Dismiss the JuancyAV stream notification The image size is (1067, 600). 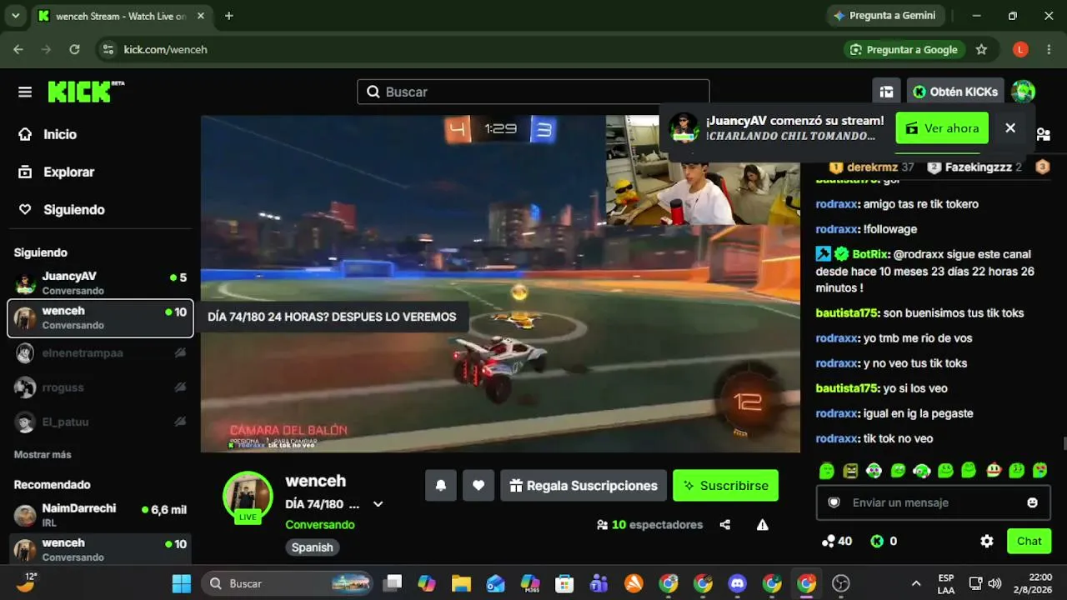(x=1010, y=128)
